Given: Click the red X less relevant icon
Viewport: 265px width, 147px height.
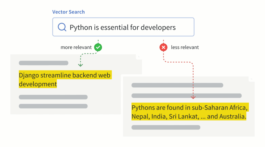Looking at the screenshot, I should click(x=164, y=47).
